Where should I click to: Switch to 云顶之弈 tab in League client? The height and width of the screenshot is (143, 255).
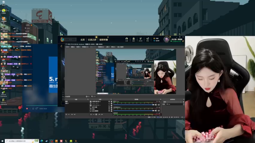tap(92, 40)
